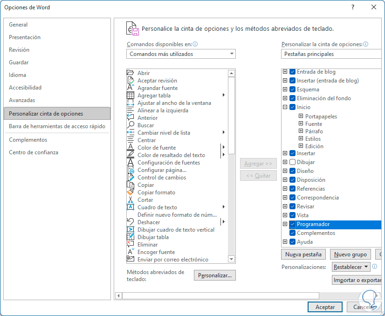This screenshot has width=385, height=316.
Task: Click the info icon beside Personalizar la cinta de opciones
Action: [x=365, y=44]
